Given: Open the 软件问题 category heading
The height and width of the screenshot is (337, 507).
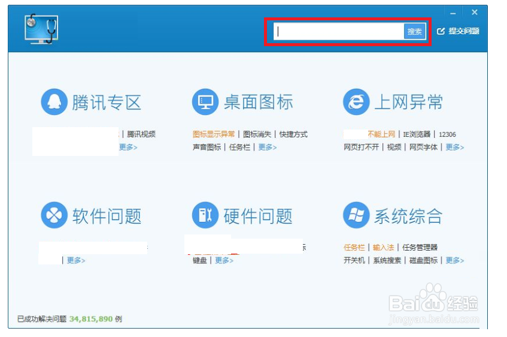Looking at the screenshot, I should coord(107,216).
